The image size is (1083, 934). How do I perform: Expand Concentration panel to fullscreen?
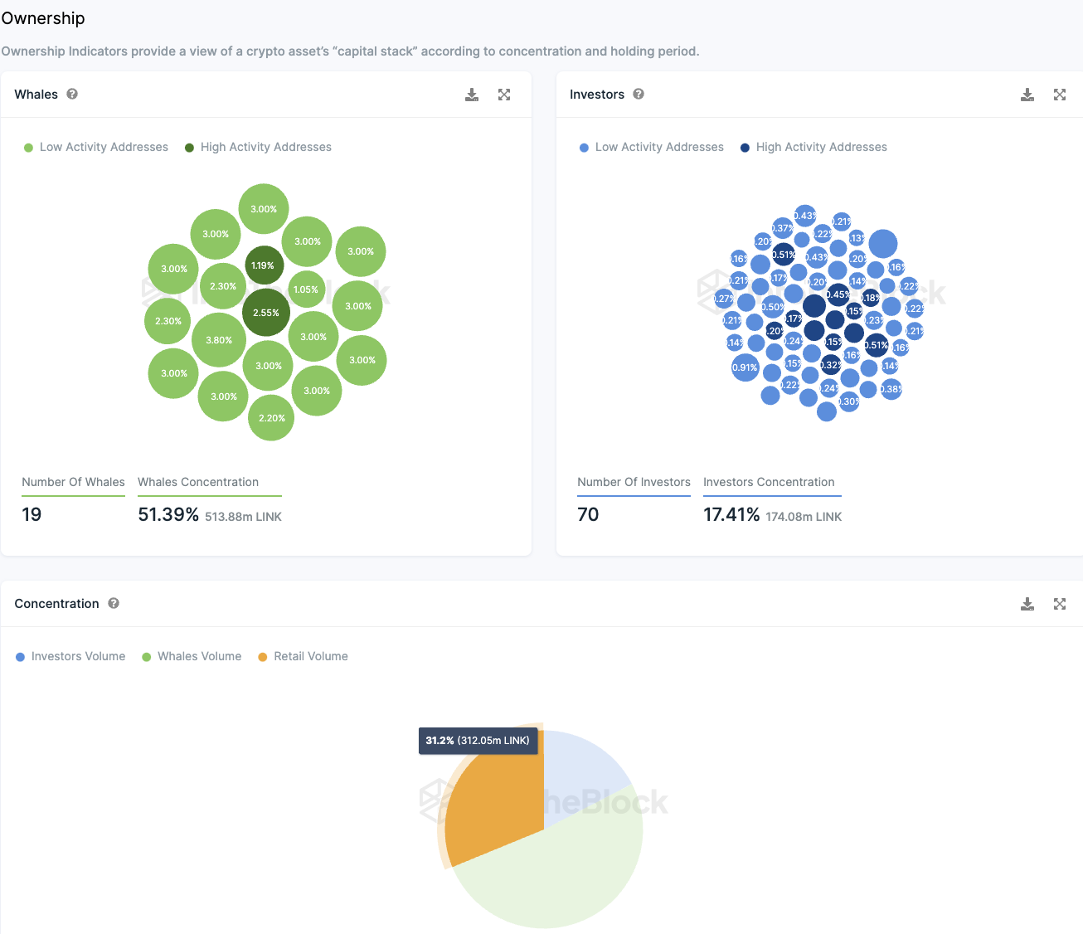1060,604
